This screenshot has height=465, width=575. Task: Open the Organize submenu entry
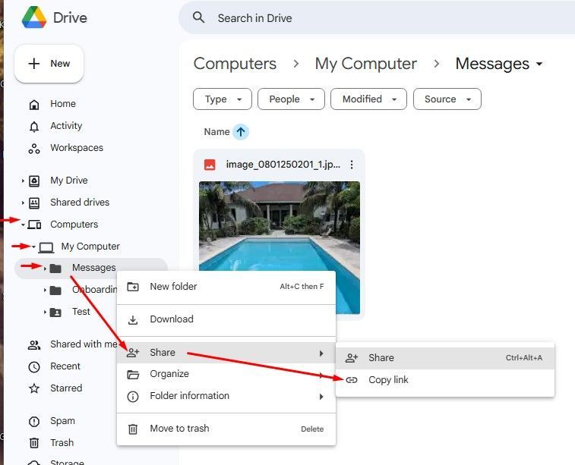coord(226,374)
